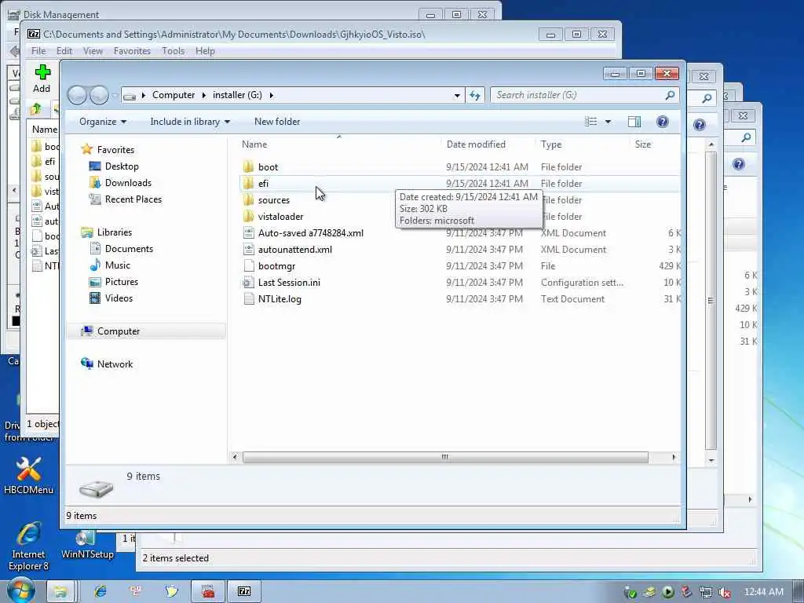
Task: Select Auto-saved a7748284.xml file
Action: pyautogui.click(x=310, y=232)
